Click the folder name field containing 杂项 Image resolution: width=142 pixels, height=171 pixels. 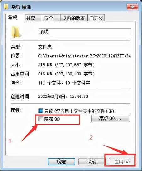coord(85,32)
